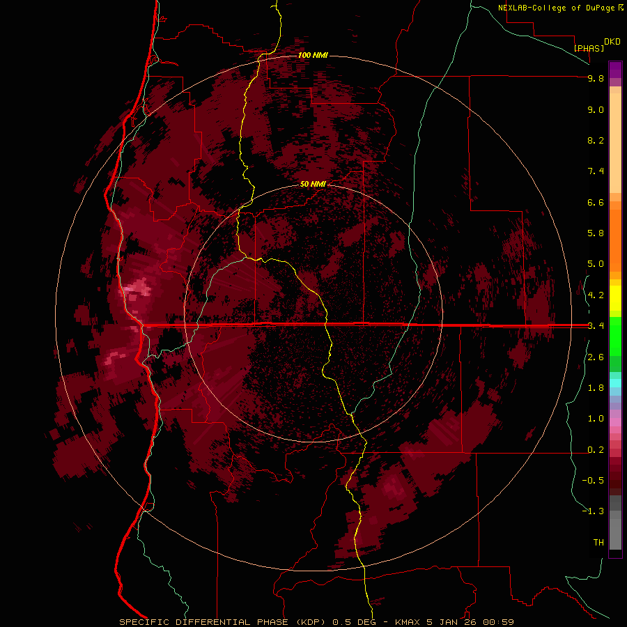Click the 8.2 value on the color scale
Viewport: 627px width, 627px height.
coord(596,140)
